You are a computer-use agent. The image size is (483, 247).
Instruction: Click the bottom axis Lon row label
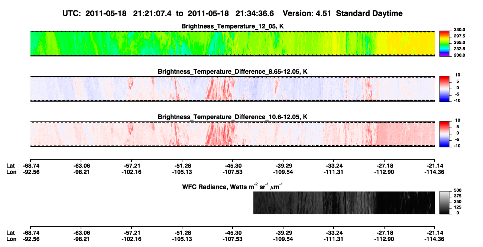11,239
